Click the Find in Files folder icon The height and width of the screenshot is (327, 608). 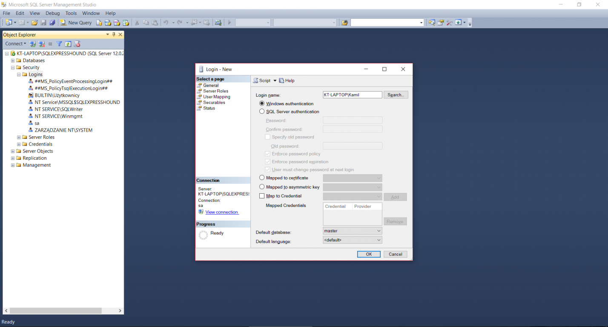[344, 23]
